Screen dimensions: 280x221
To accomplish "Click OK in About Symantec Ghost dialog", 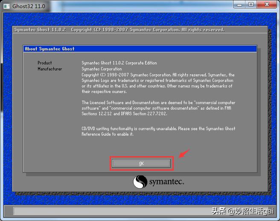I will pos(141,163).
